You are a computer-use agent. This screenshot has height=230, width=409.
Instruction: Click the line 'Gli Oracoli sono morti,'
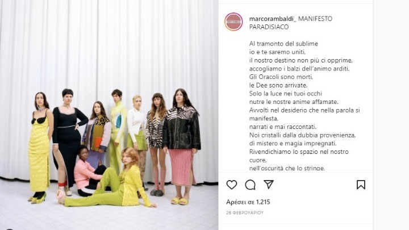(x=281, y=77)
